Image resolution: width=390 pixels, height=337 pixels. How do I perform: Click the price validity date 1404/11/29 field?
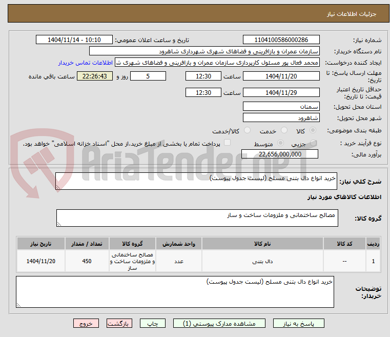(281, 93)
